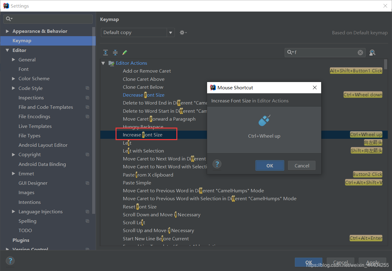Select the Reset Font Size action
The width and height of the screenshot is (392, 271).
(x=140, y=207)
